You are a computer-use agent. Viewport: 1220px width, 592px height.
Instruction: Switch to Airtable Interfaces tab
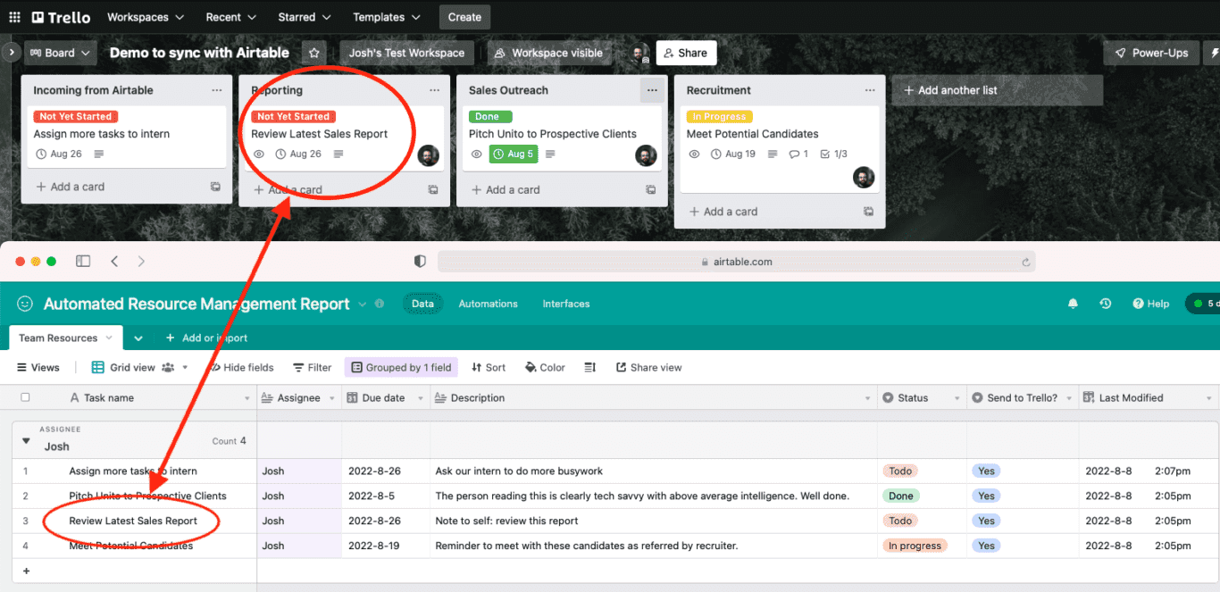pos(566,304)
